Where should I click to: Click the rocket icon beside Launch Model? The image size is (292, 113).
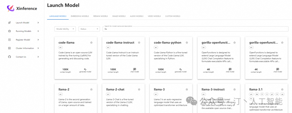point(9,23)
